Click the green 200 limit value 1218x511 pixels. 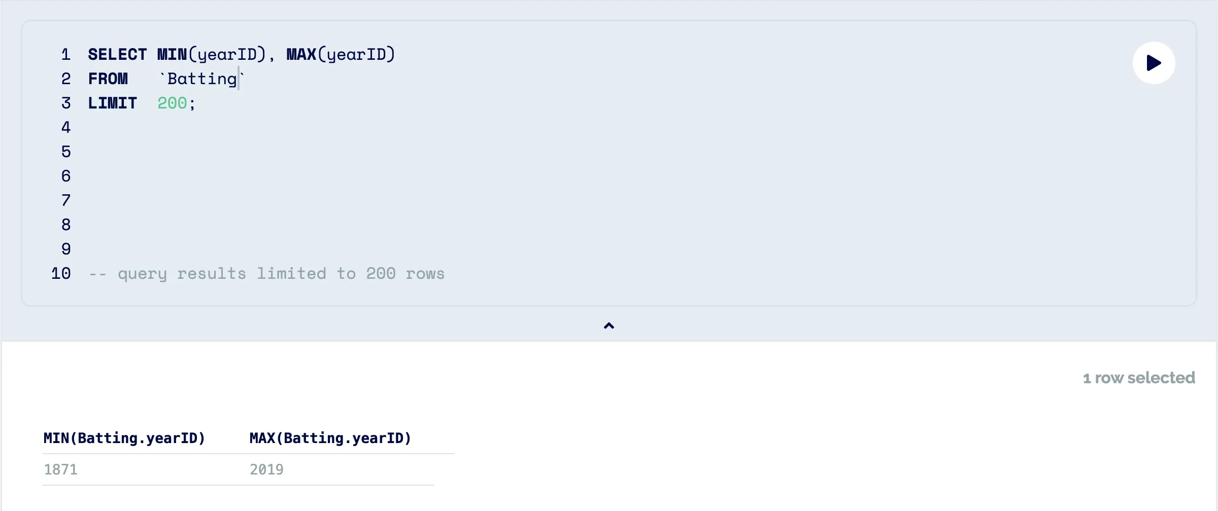[172, 103]
